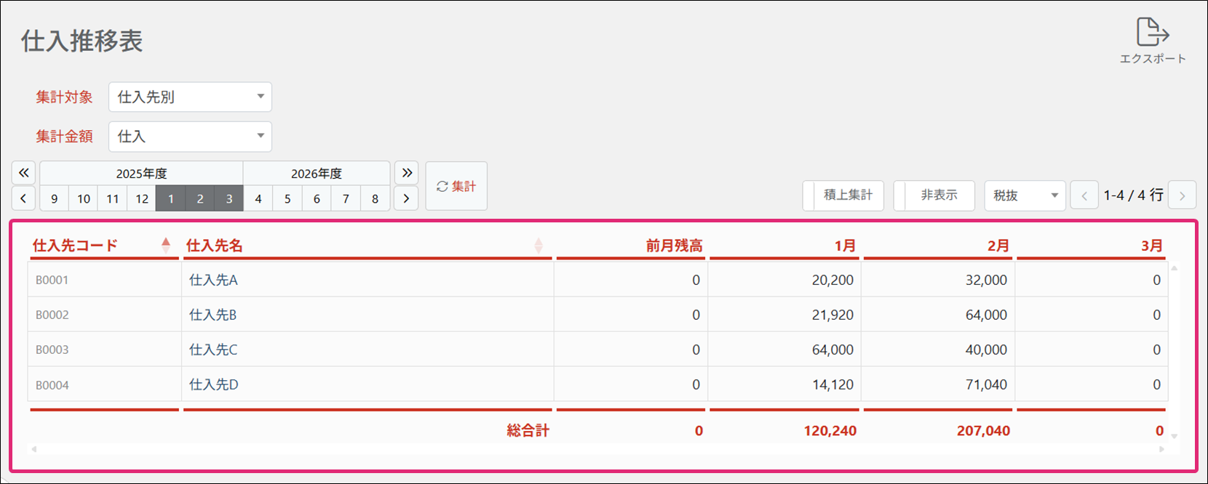The image size is (1208, 484).
Task: Select month 4 in 2026年度
Action: point(258,199)
